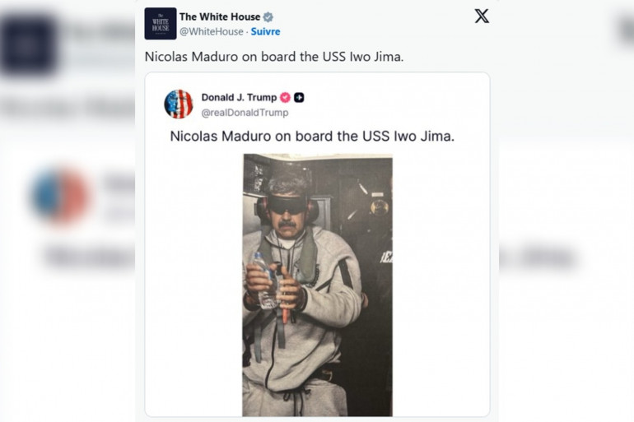This screenshot has width=634, height=422.
Task: Select the blurred dark avatar in the left background
Action: (x=28, y=44)
